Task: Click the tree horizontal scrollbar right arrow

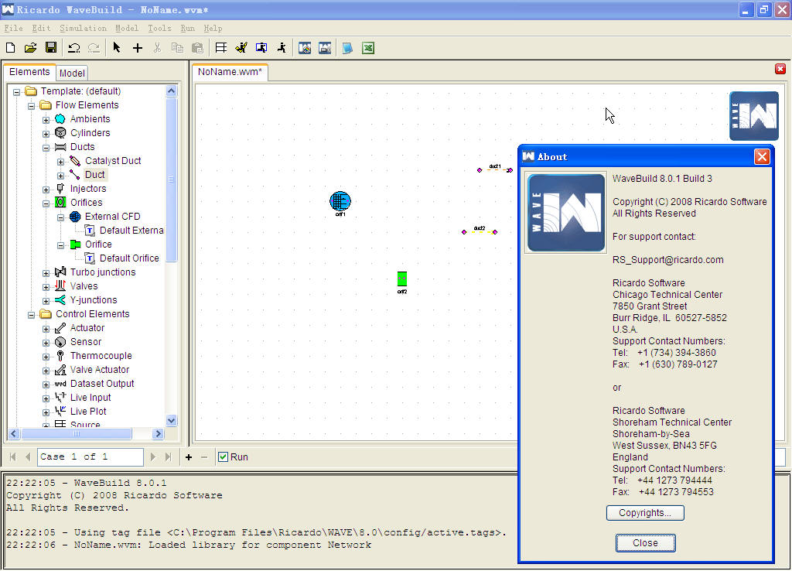Action: [x=158, y=433]
